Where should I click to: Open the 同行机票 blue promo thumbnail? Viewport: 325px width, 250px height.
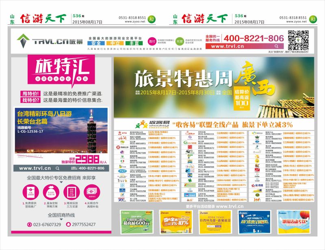click(255, 222)
